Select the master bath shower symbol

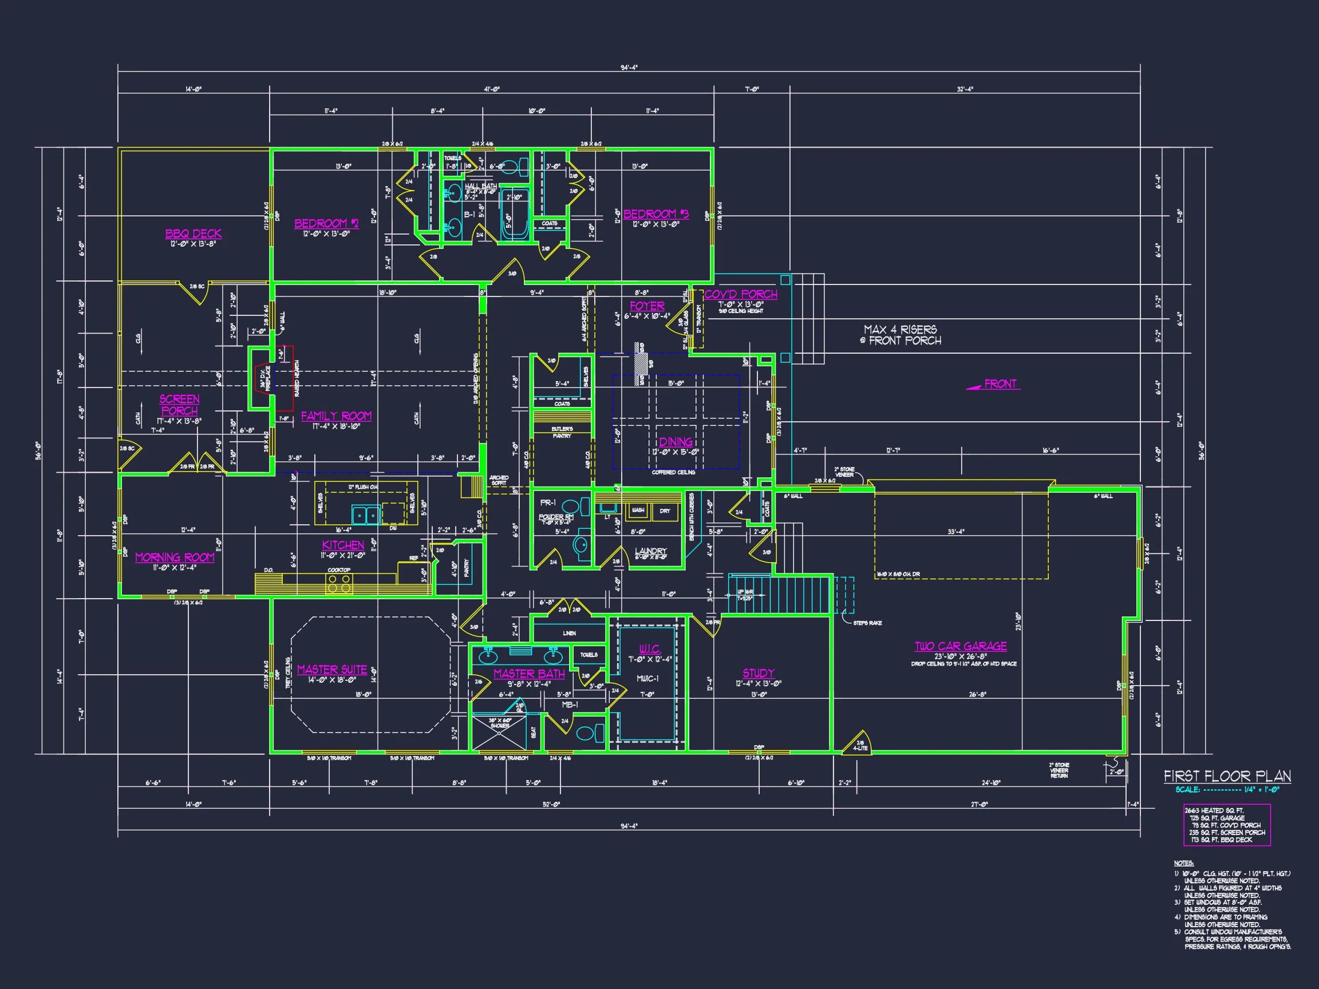500,732
